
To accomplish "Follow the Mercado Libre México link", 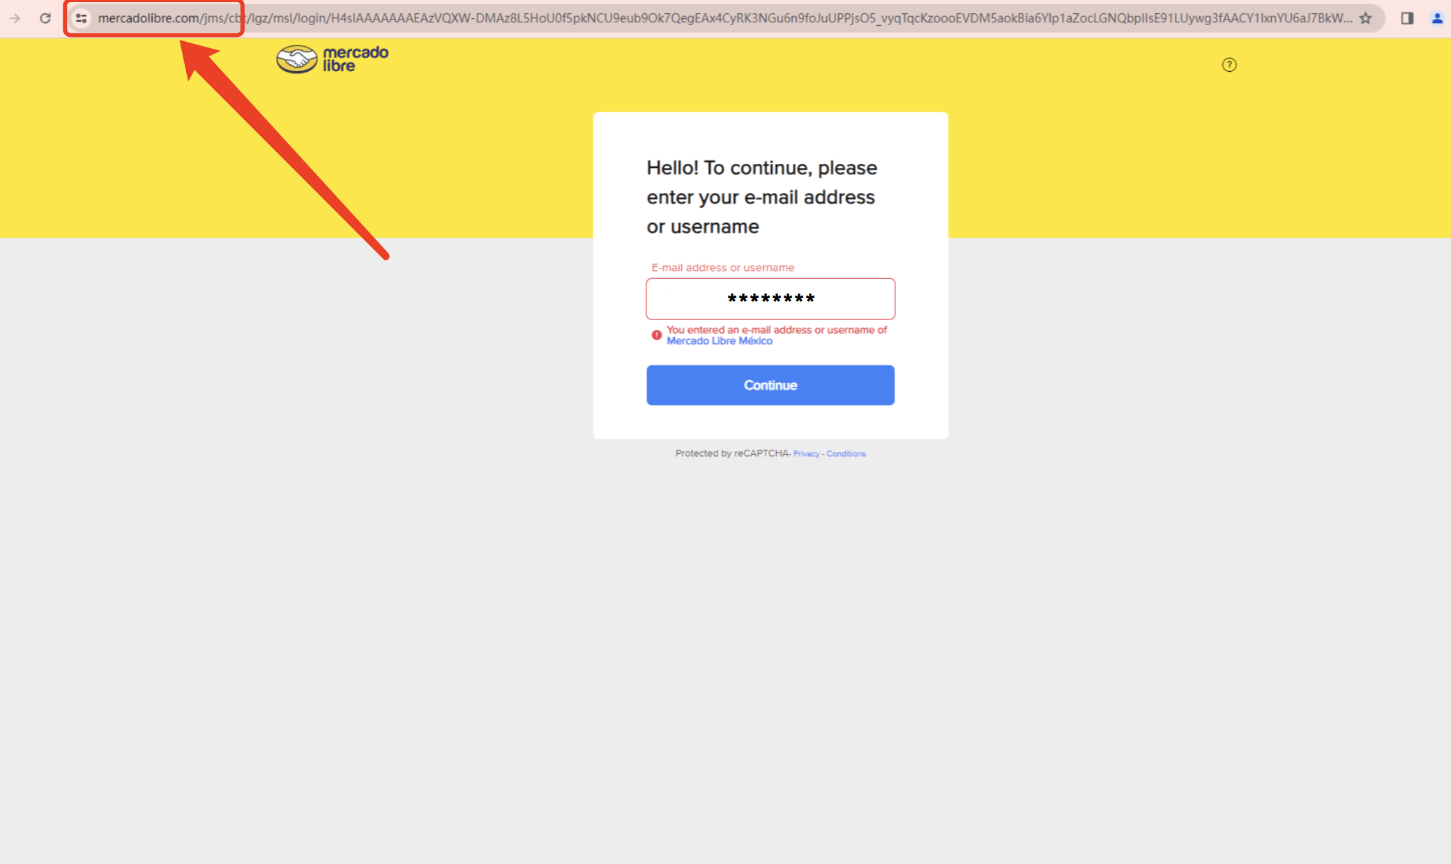I will (720, 341).
